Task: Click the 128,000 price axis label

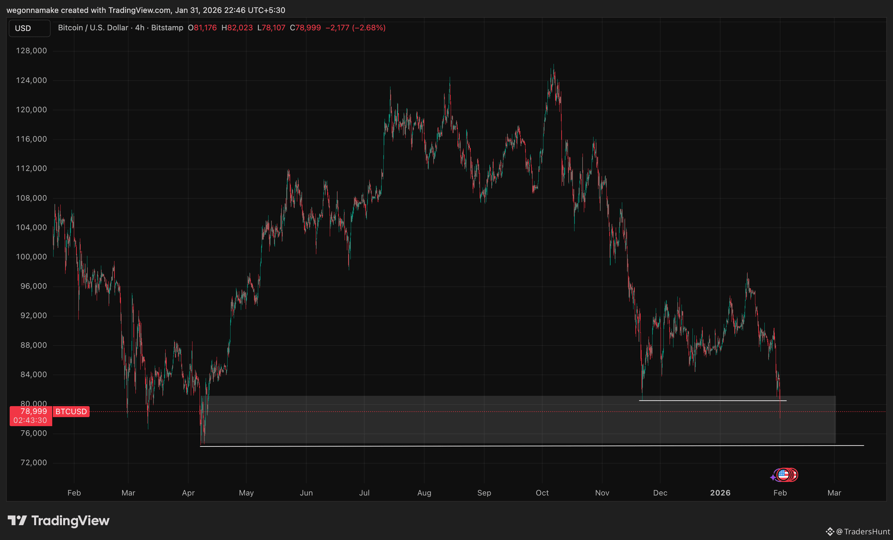Action: pos(32,51)
